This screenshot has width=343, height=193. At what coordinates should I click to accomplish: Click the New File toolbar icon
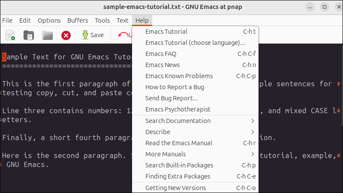click(10, 35)
